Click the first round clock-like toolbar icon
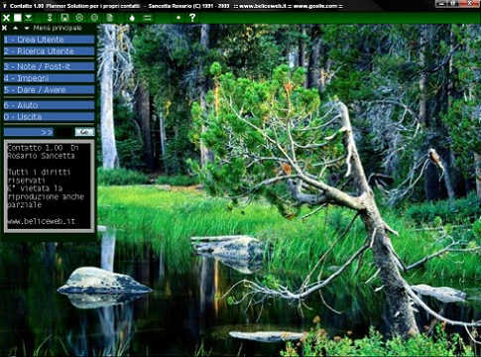This screenshot has width=481, height=357. click(79, 18)
